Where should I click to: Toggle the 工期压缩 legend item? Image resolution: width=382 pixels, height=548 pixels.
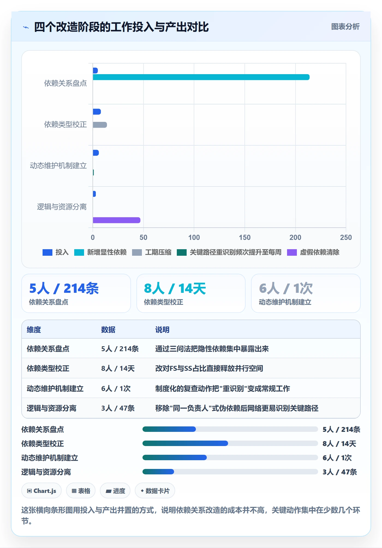(x=152, y=252)
